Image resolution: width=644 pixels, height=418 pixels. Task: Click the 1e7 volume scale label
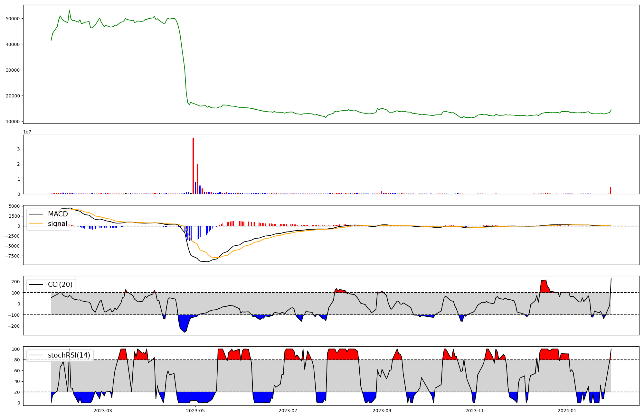[x=28, y=132]
